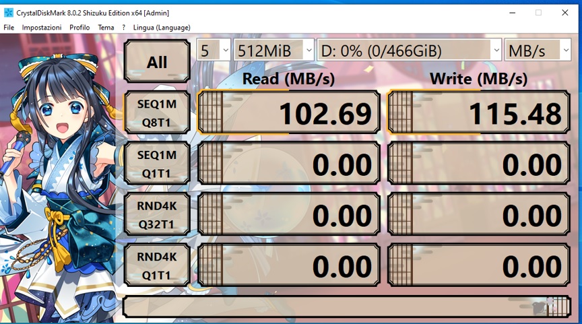Viewport: 582px width, 324px height.
Task: Click the RND4K Q32T1 write value 0.00
Action: point(479,214)
